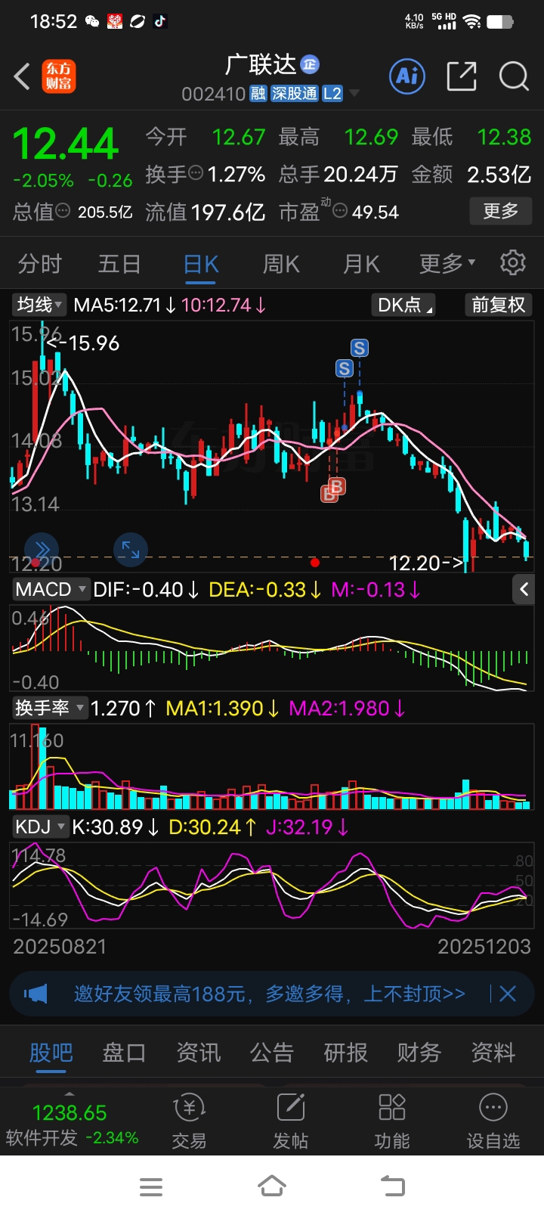
Task: Tap the blue double-arrow chart icon
Action: [42, 550]
